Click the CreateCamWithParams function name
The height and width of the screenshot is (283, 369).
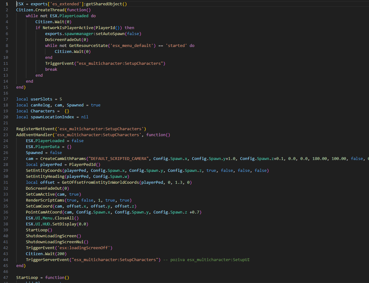tap(63, 159)
